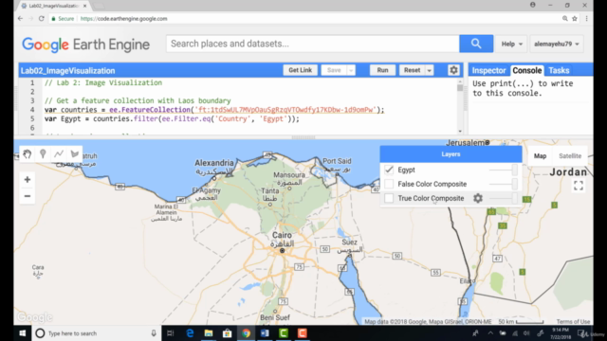
Task: Switch to the Tasks tab
Action: 559,70
